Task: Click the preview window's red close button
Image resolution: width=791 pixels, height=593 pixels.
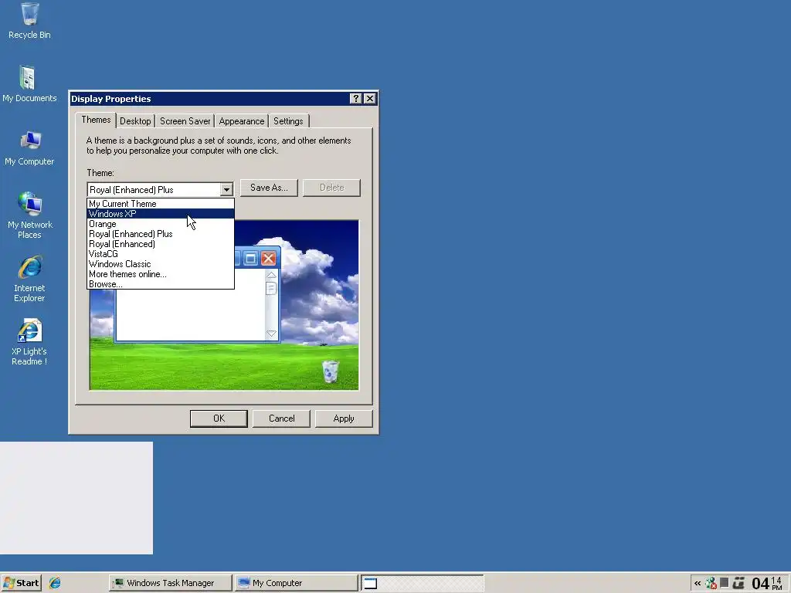Action: pyautogui.click(x=268, y=259)
